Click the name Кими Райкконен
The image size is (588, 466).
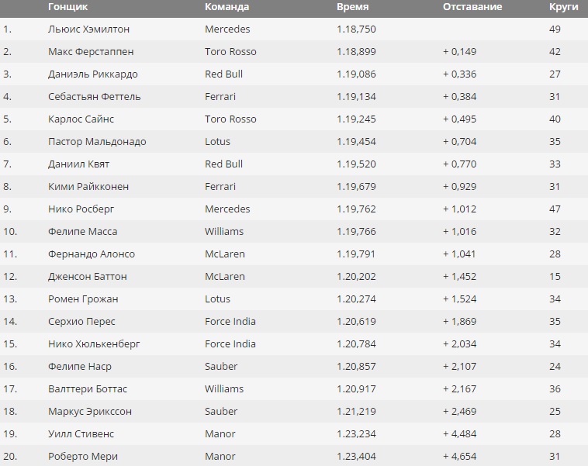[x=88, y=187]
